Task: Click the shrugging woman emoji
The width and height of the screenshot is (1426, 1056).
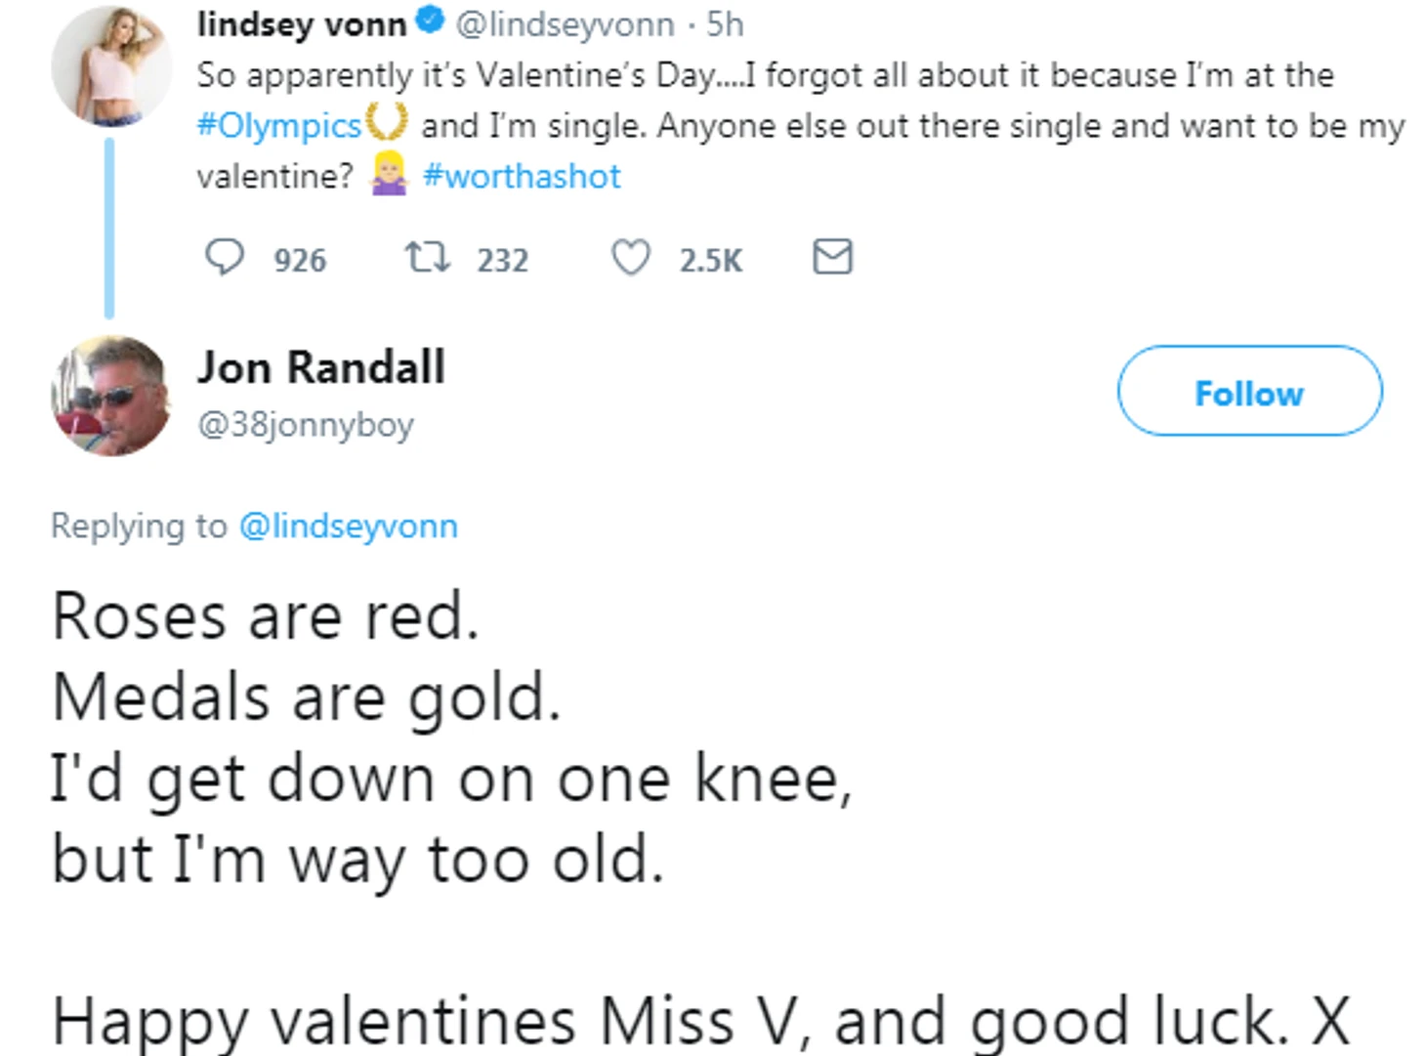Action: click(x=389, y=176)
